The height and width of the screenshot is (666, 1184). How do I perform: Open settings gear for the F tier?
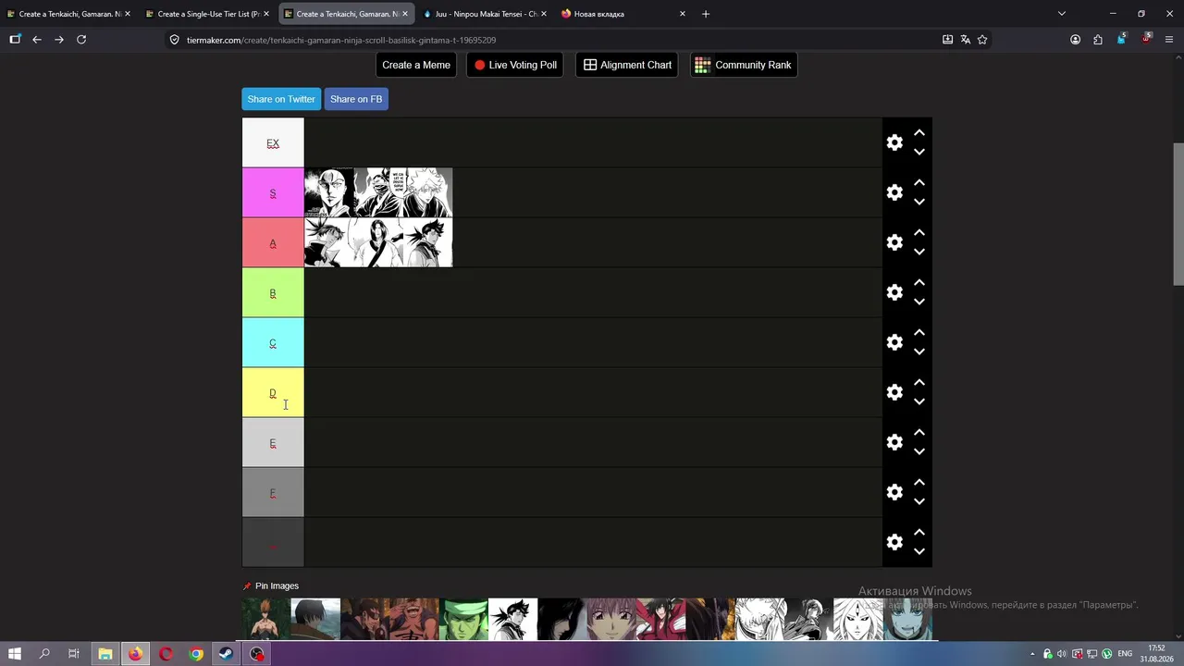pyautogui.click(x=894, y=492)
